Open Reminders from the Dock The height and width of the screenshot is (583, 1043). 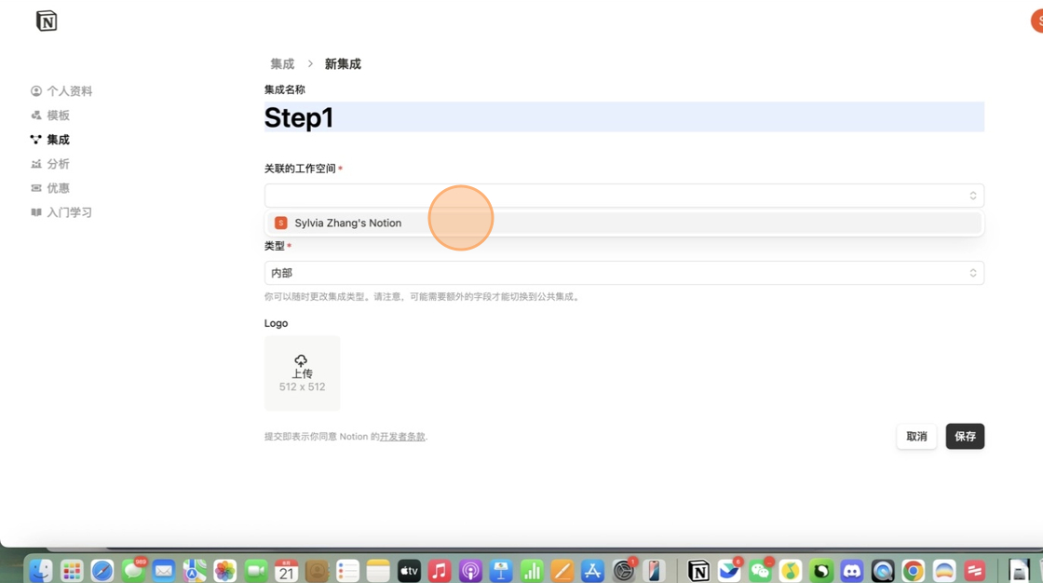pos(348,570)
